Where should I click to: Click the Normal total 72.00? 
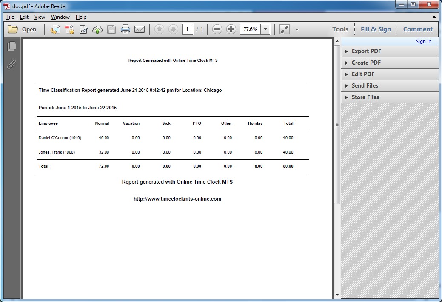click(x=104, y=166)
